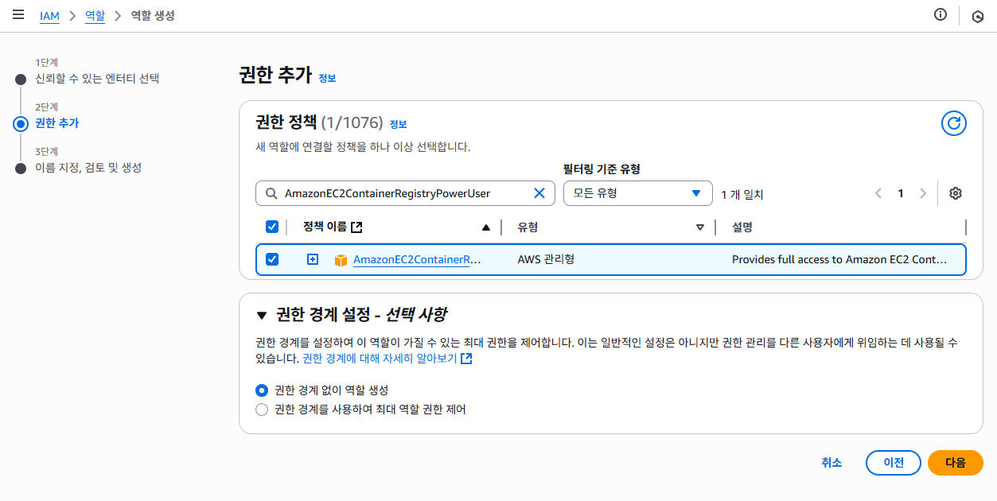The width and height of the screenshot is (997, 501).
Task: Click 정보 link beside 권한 추가 heading
Action: pyautogui.click(x=327, y=79)
